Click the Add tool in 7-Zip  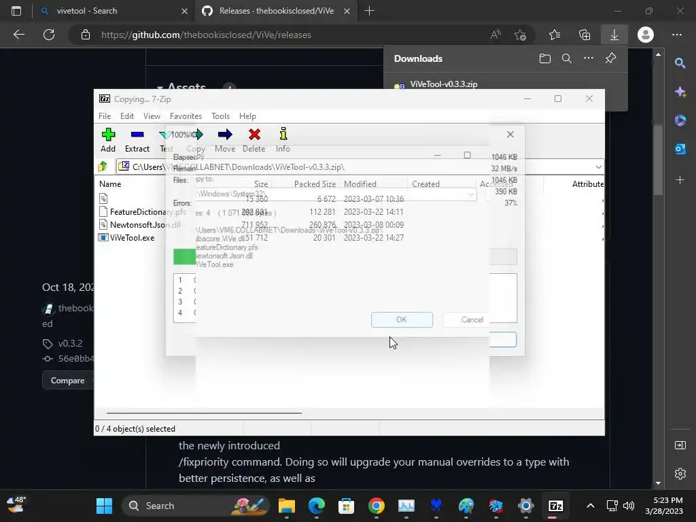108,140
